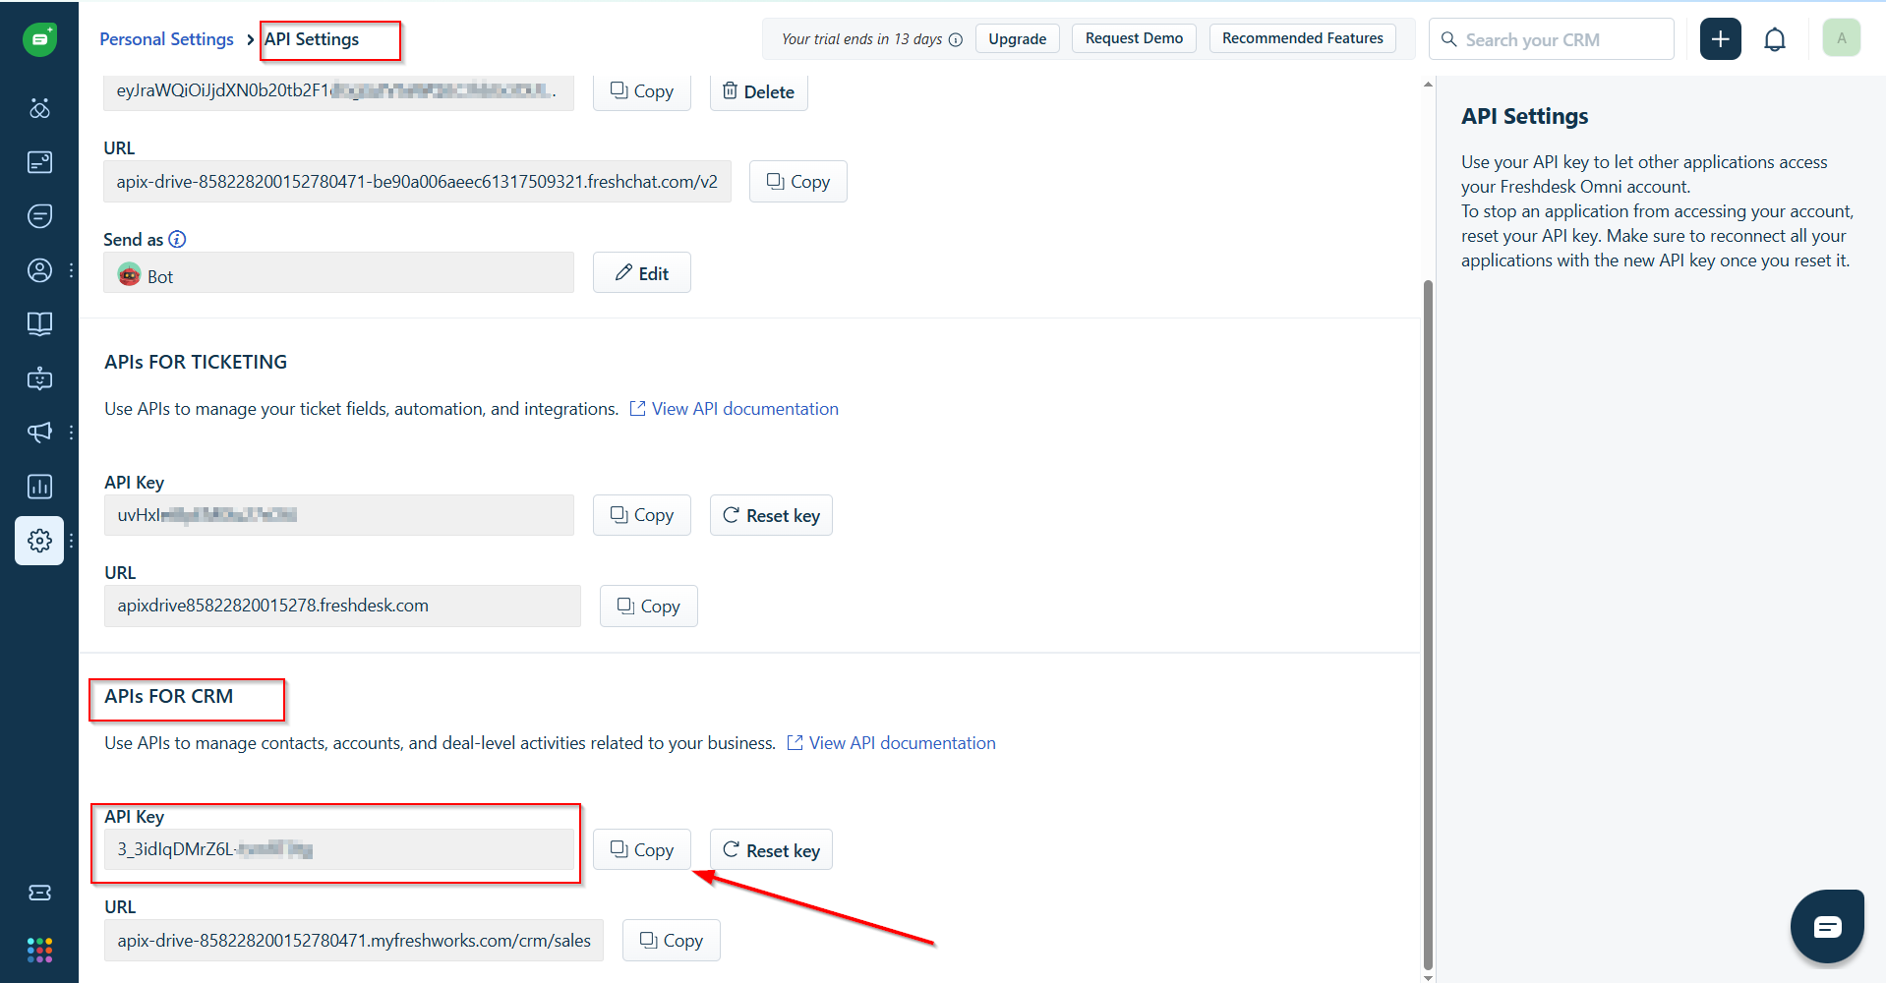
Task: Open the Tickets sidebar icon
Action: coord(39,162)
